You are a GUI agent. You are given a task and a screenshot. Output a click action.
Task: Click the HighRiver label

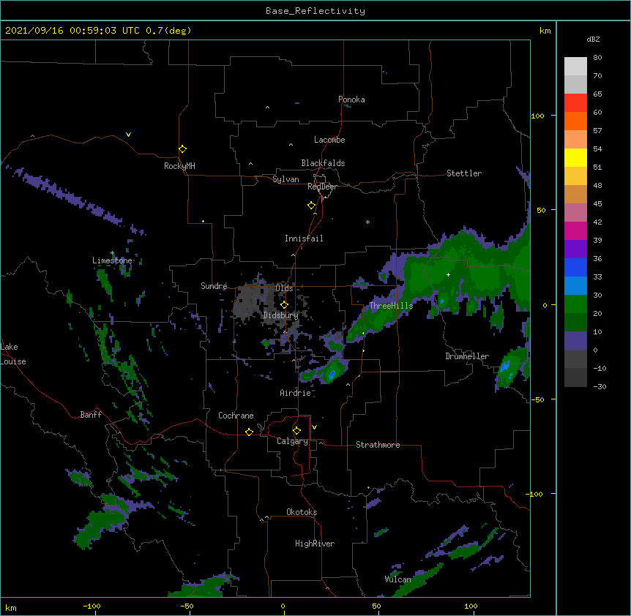315,544
